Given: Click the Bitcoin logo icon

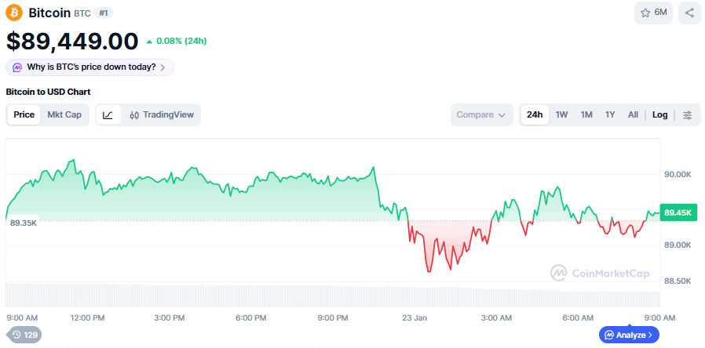Looking at the screenshot, I should [14, 13].
